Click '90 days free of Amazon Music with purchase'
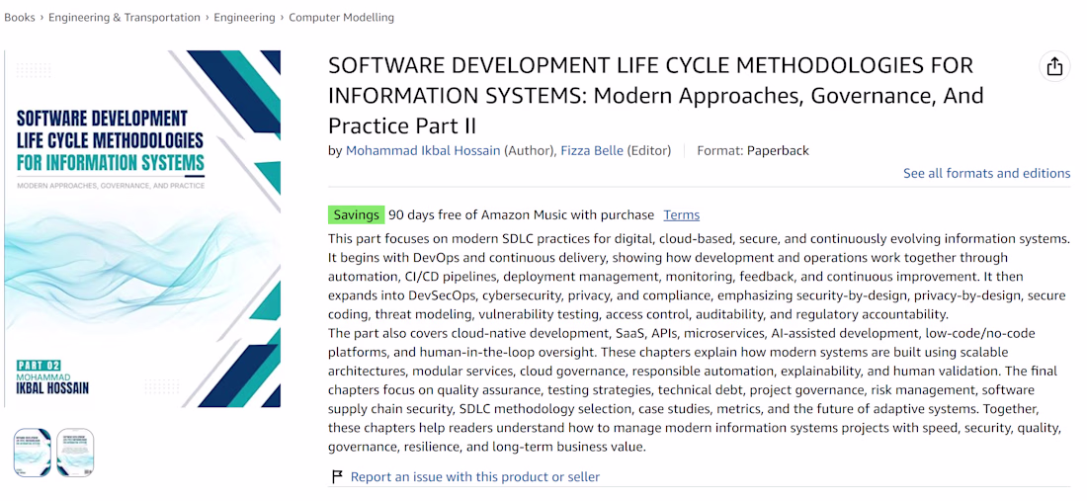 click(522, 214)
